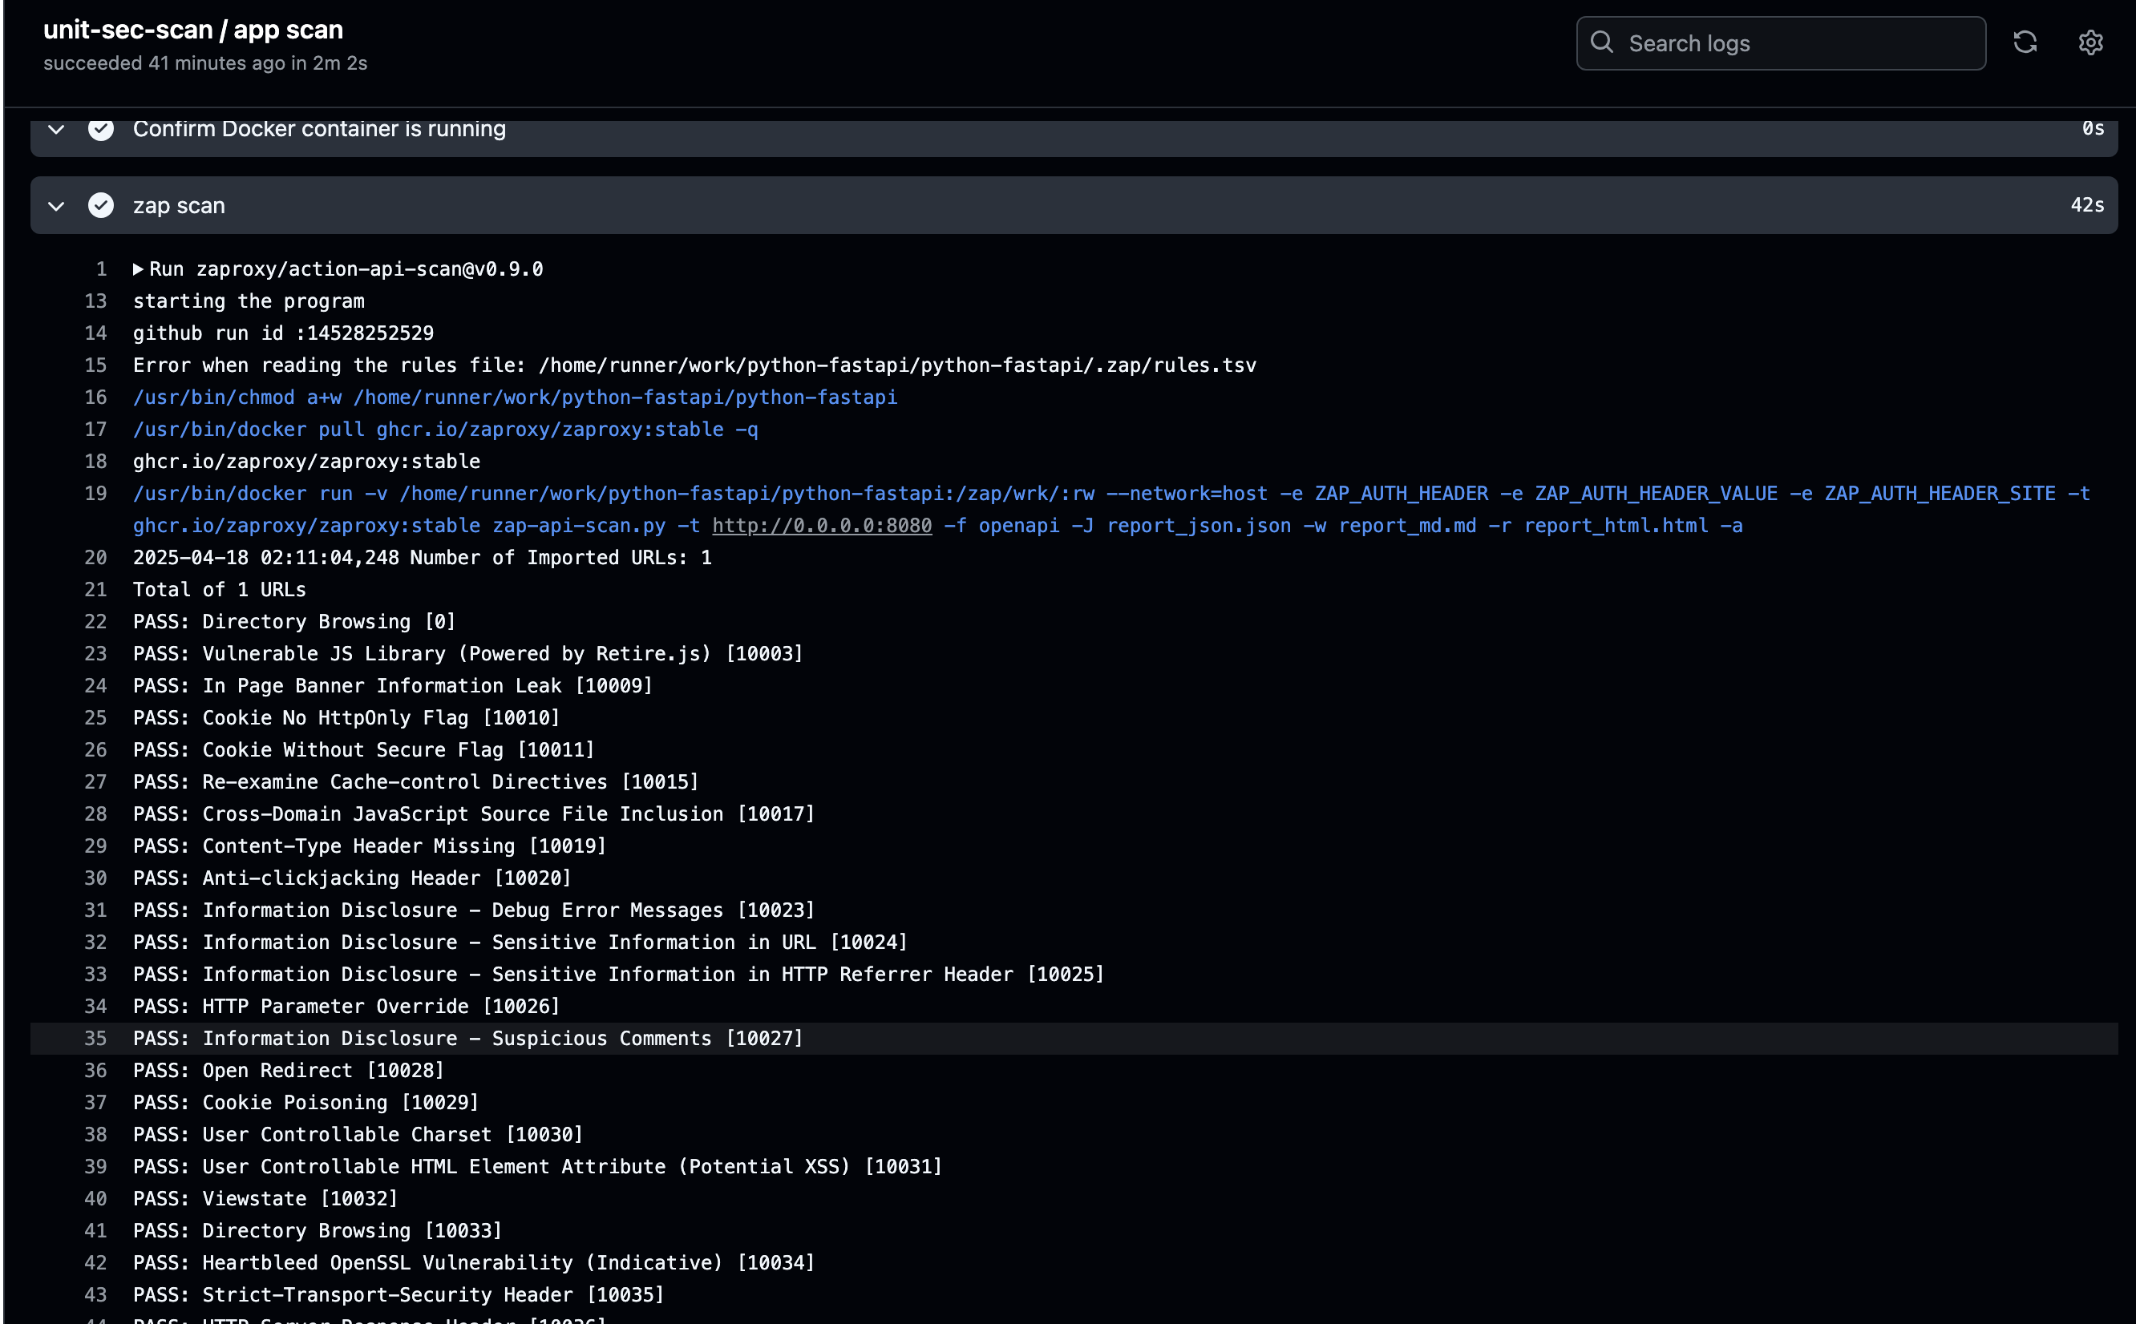
Task: Open the log settings gear icon
Action: (x=2090, y=42)
